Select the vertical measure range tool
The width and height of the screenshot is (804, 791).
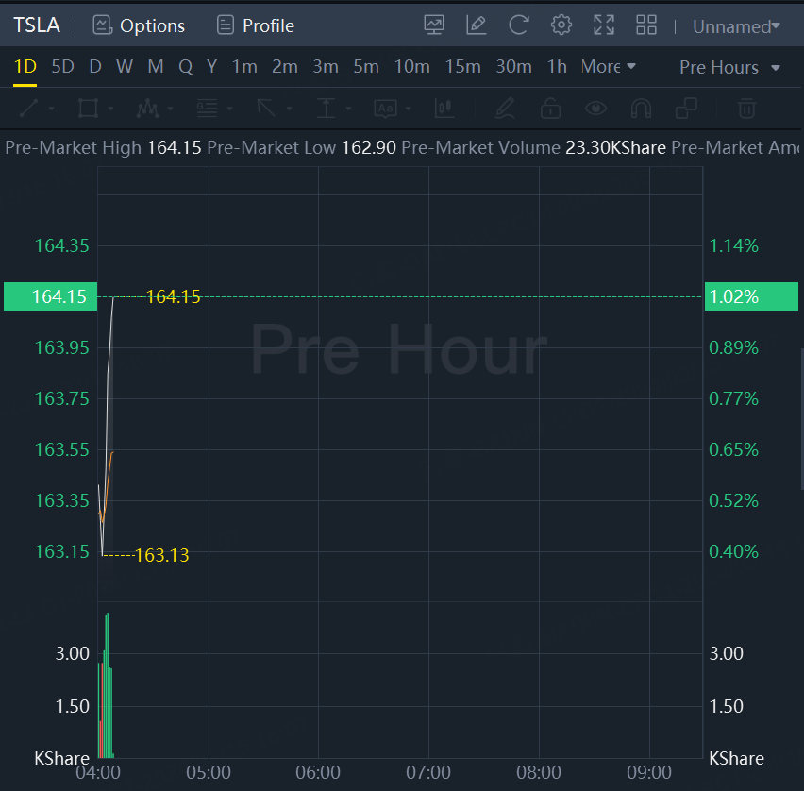(326, 109)
